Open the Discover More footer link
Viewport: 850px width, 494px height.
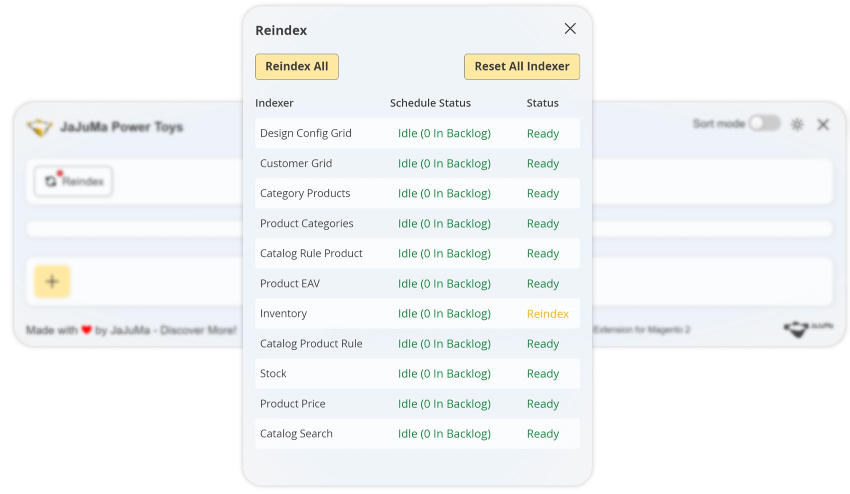pyautogui.click(x=198, y=330)
